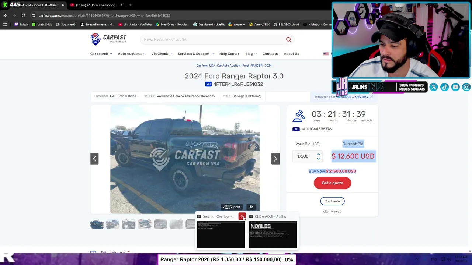
Task: Open the About Us page
Action: tap(291, 54)
